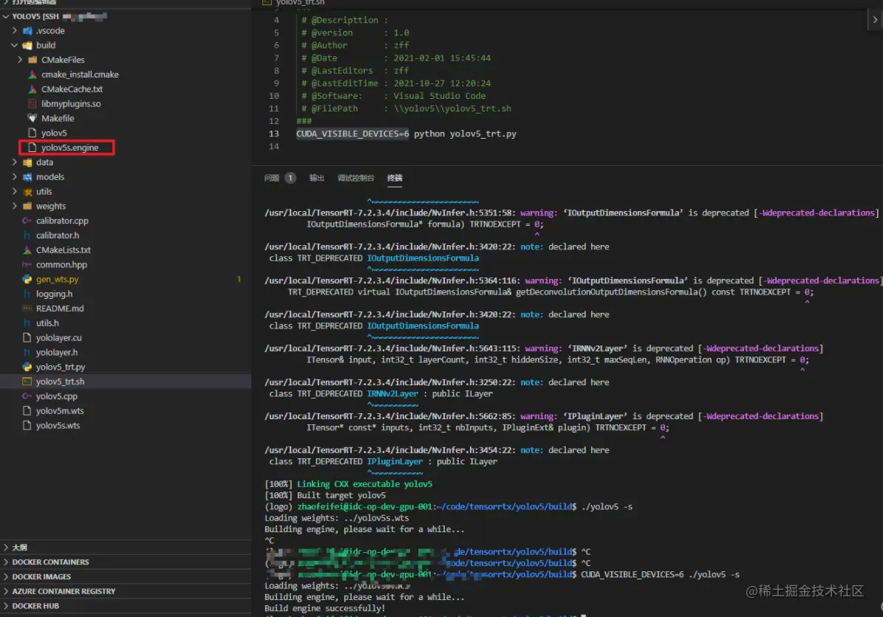Click the C++ icon beside calibrator.cpp
883x617 pixels.
tap(27, 221)
